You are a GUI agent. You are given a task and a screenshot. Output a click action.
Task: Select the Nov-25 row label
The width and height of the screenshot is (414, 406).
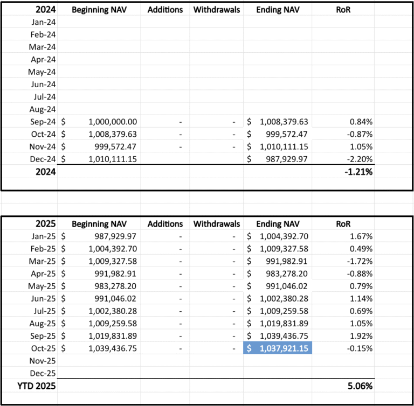tap(42, 360)
